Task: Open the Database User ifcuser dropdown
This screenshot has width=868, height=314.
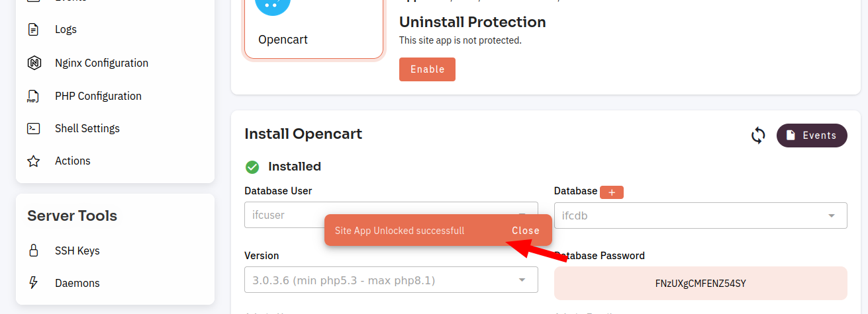Action: pyautogui.click(x=391, y=216)
